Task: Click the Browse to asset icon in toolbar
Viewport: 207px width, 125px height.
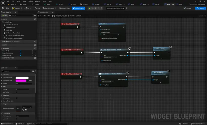Action: [8, 8]
